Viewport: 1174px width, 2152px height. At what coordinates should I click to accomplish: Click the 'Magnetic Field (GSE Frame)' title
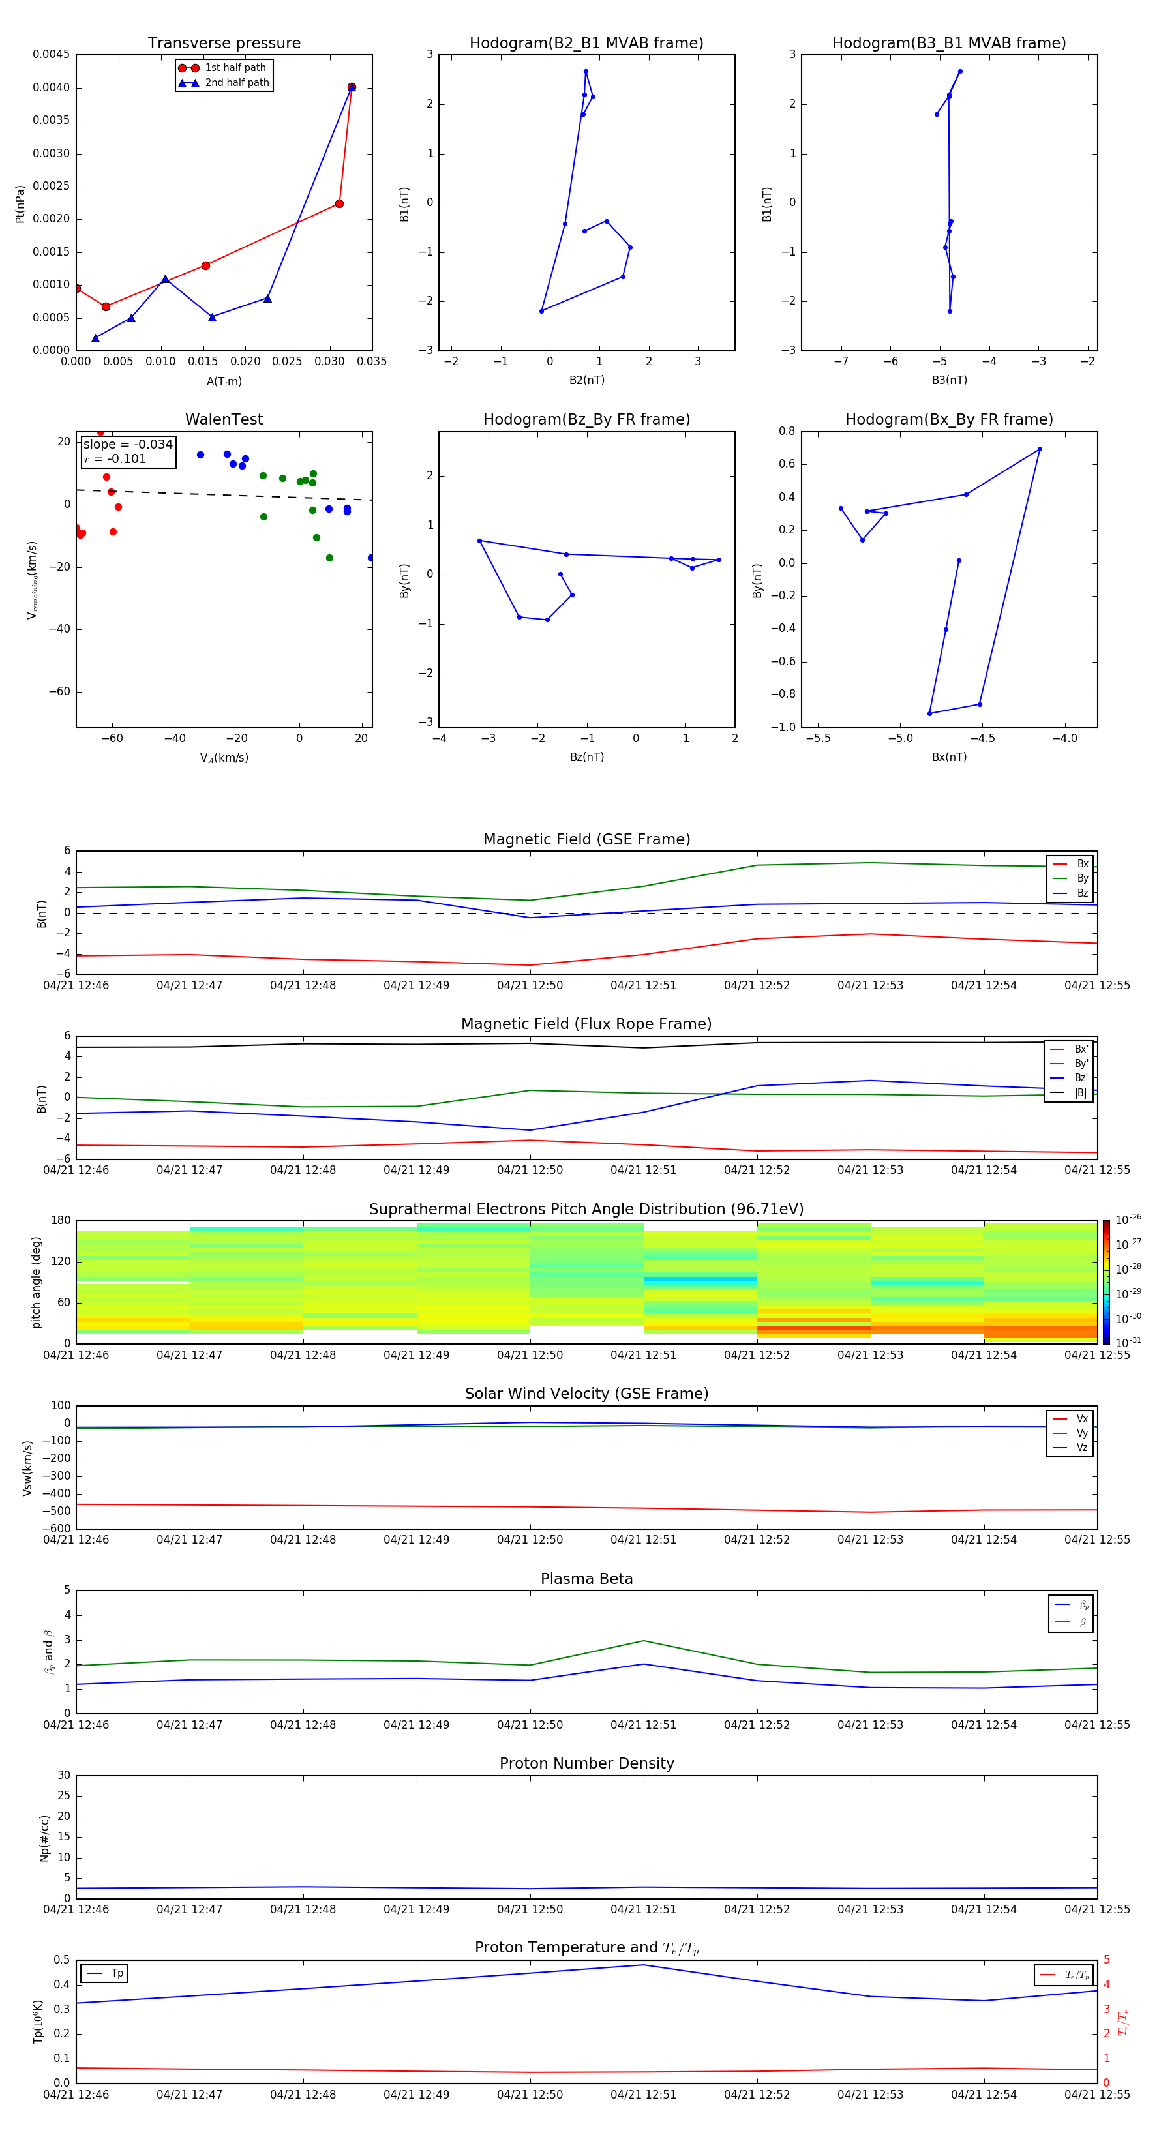(586, 839)
